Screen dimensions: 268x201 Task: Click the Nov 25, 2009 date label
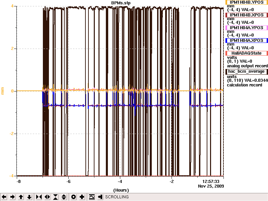point(211,186)
